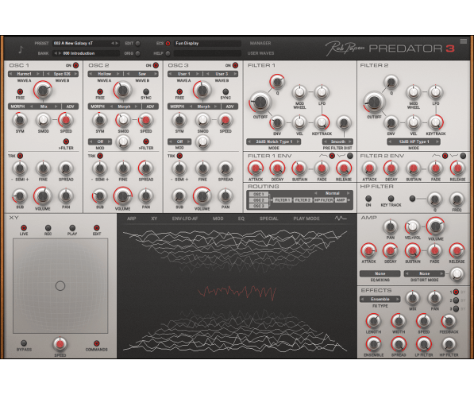Open USER WAVES

pyautogui.click(x=260, y=53)
